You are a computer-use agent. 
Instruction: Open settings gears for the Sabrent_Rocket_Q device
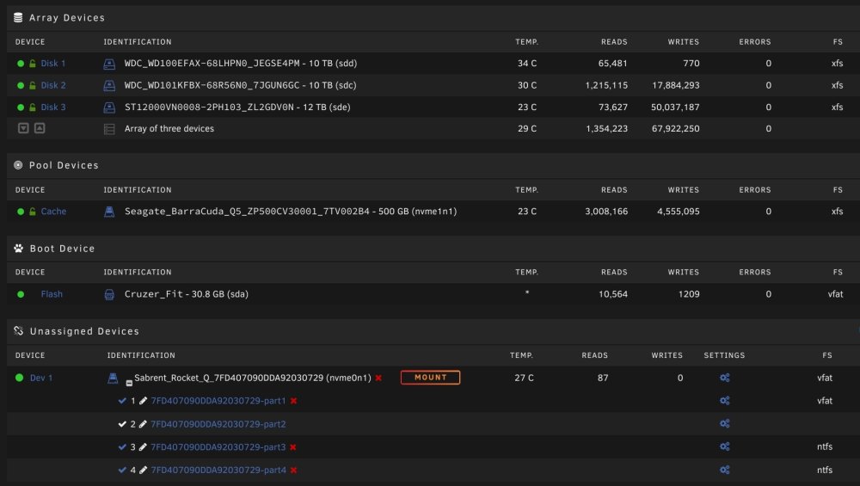[x=724, y=378]
